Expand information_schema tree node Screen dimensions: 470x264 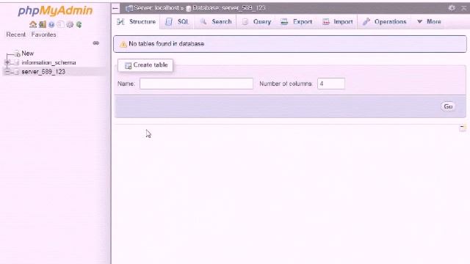point(7,62)
